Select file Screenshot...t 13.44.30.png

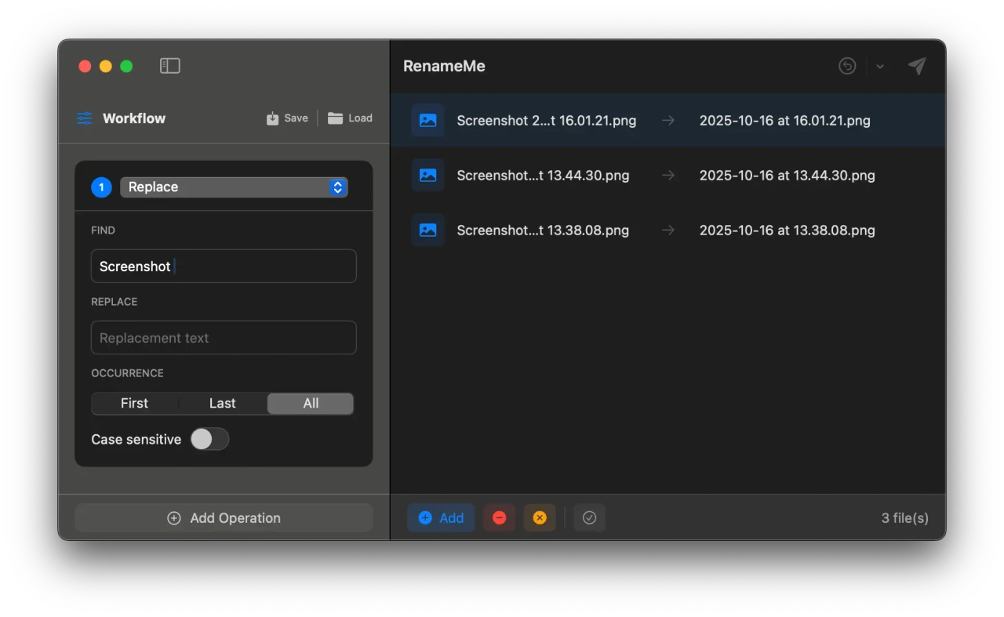[543, 175]
